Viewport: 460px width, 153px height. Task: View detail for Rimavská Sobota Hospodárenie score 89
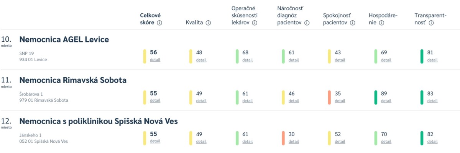click(x=386, y=101)
